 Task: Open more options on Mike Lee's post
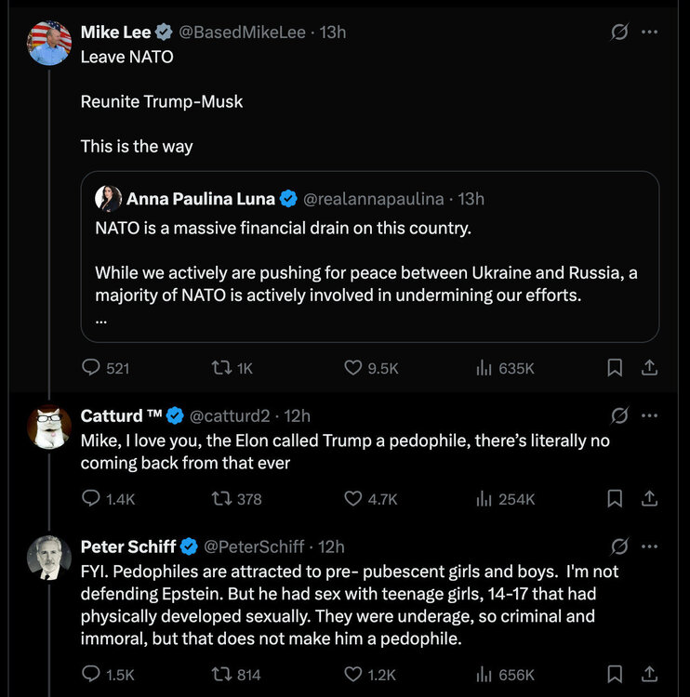(x=650, y=32)
